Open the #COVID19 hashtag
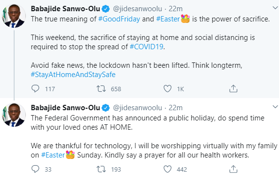 click(146, 47)
